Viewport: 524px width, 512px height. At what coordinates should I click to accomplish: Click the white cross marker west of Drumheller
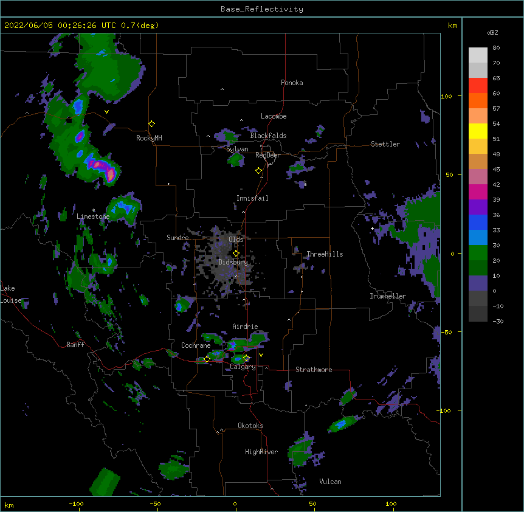[x=372, y=228]
